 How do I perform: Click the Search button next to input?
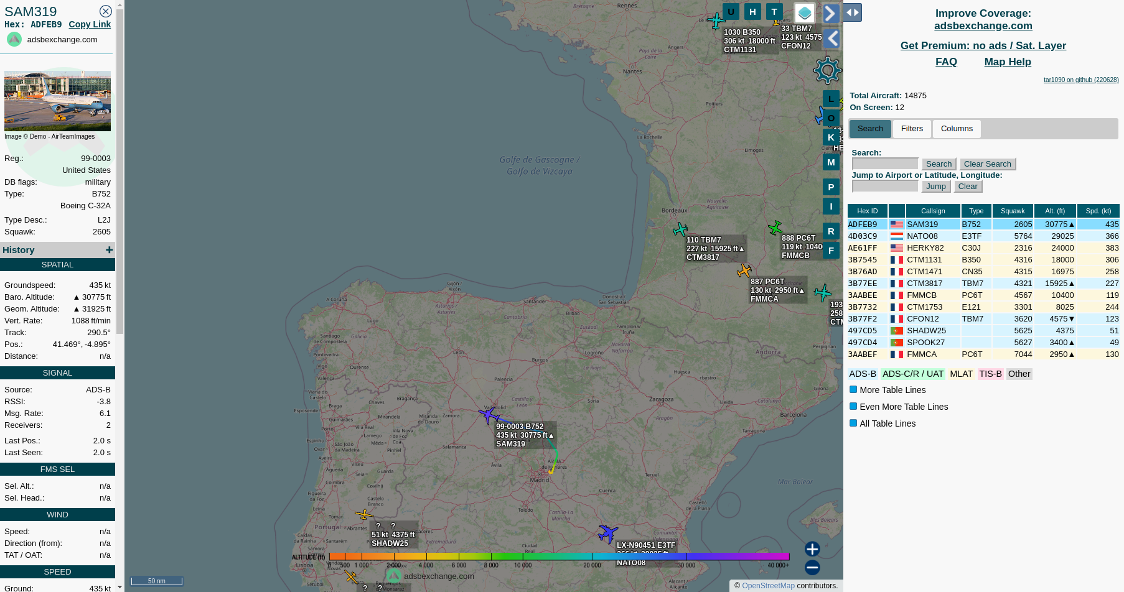coord(939,164)
